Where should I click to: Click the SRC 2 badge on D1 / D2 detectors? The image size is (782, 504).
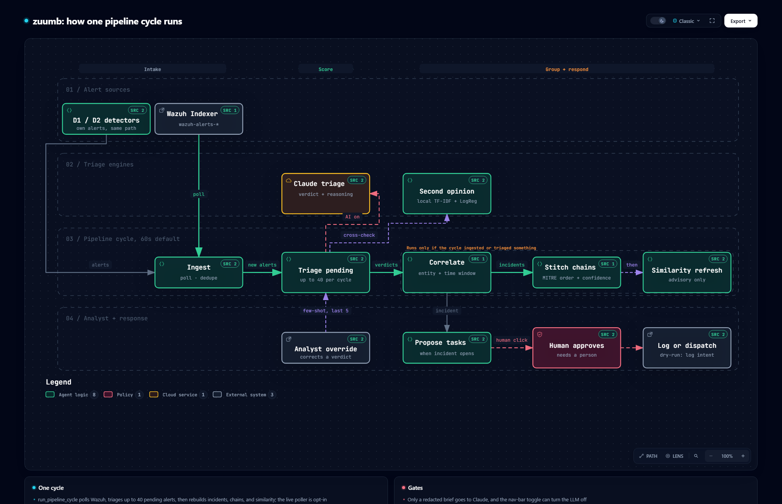pos(137,110)
